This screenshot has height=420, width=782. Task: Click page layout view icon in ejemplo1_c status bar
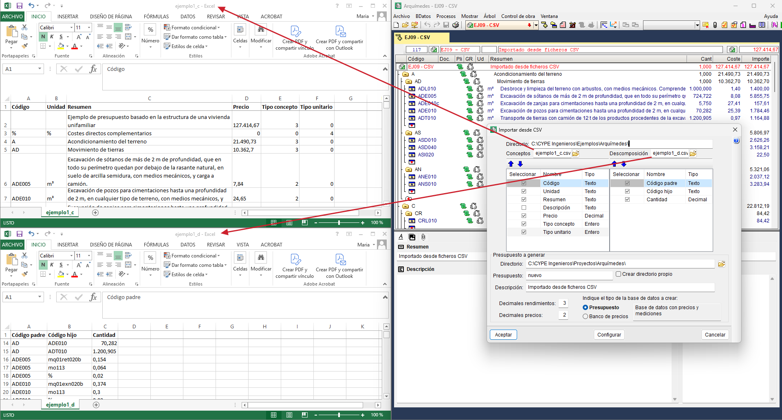click(289, 223)
